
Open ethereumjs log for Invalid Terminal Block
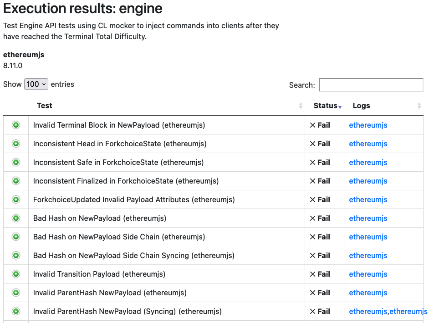pos(368,125)
